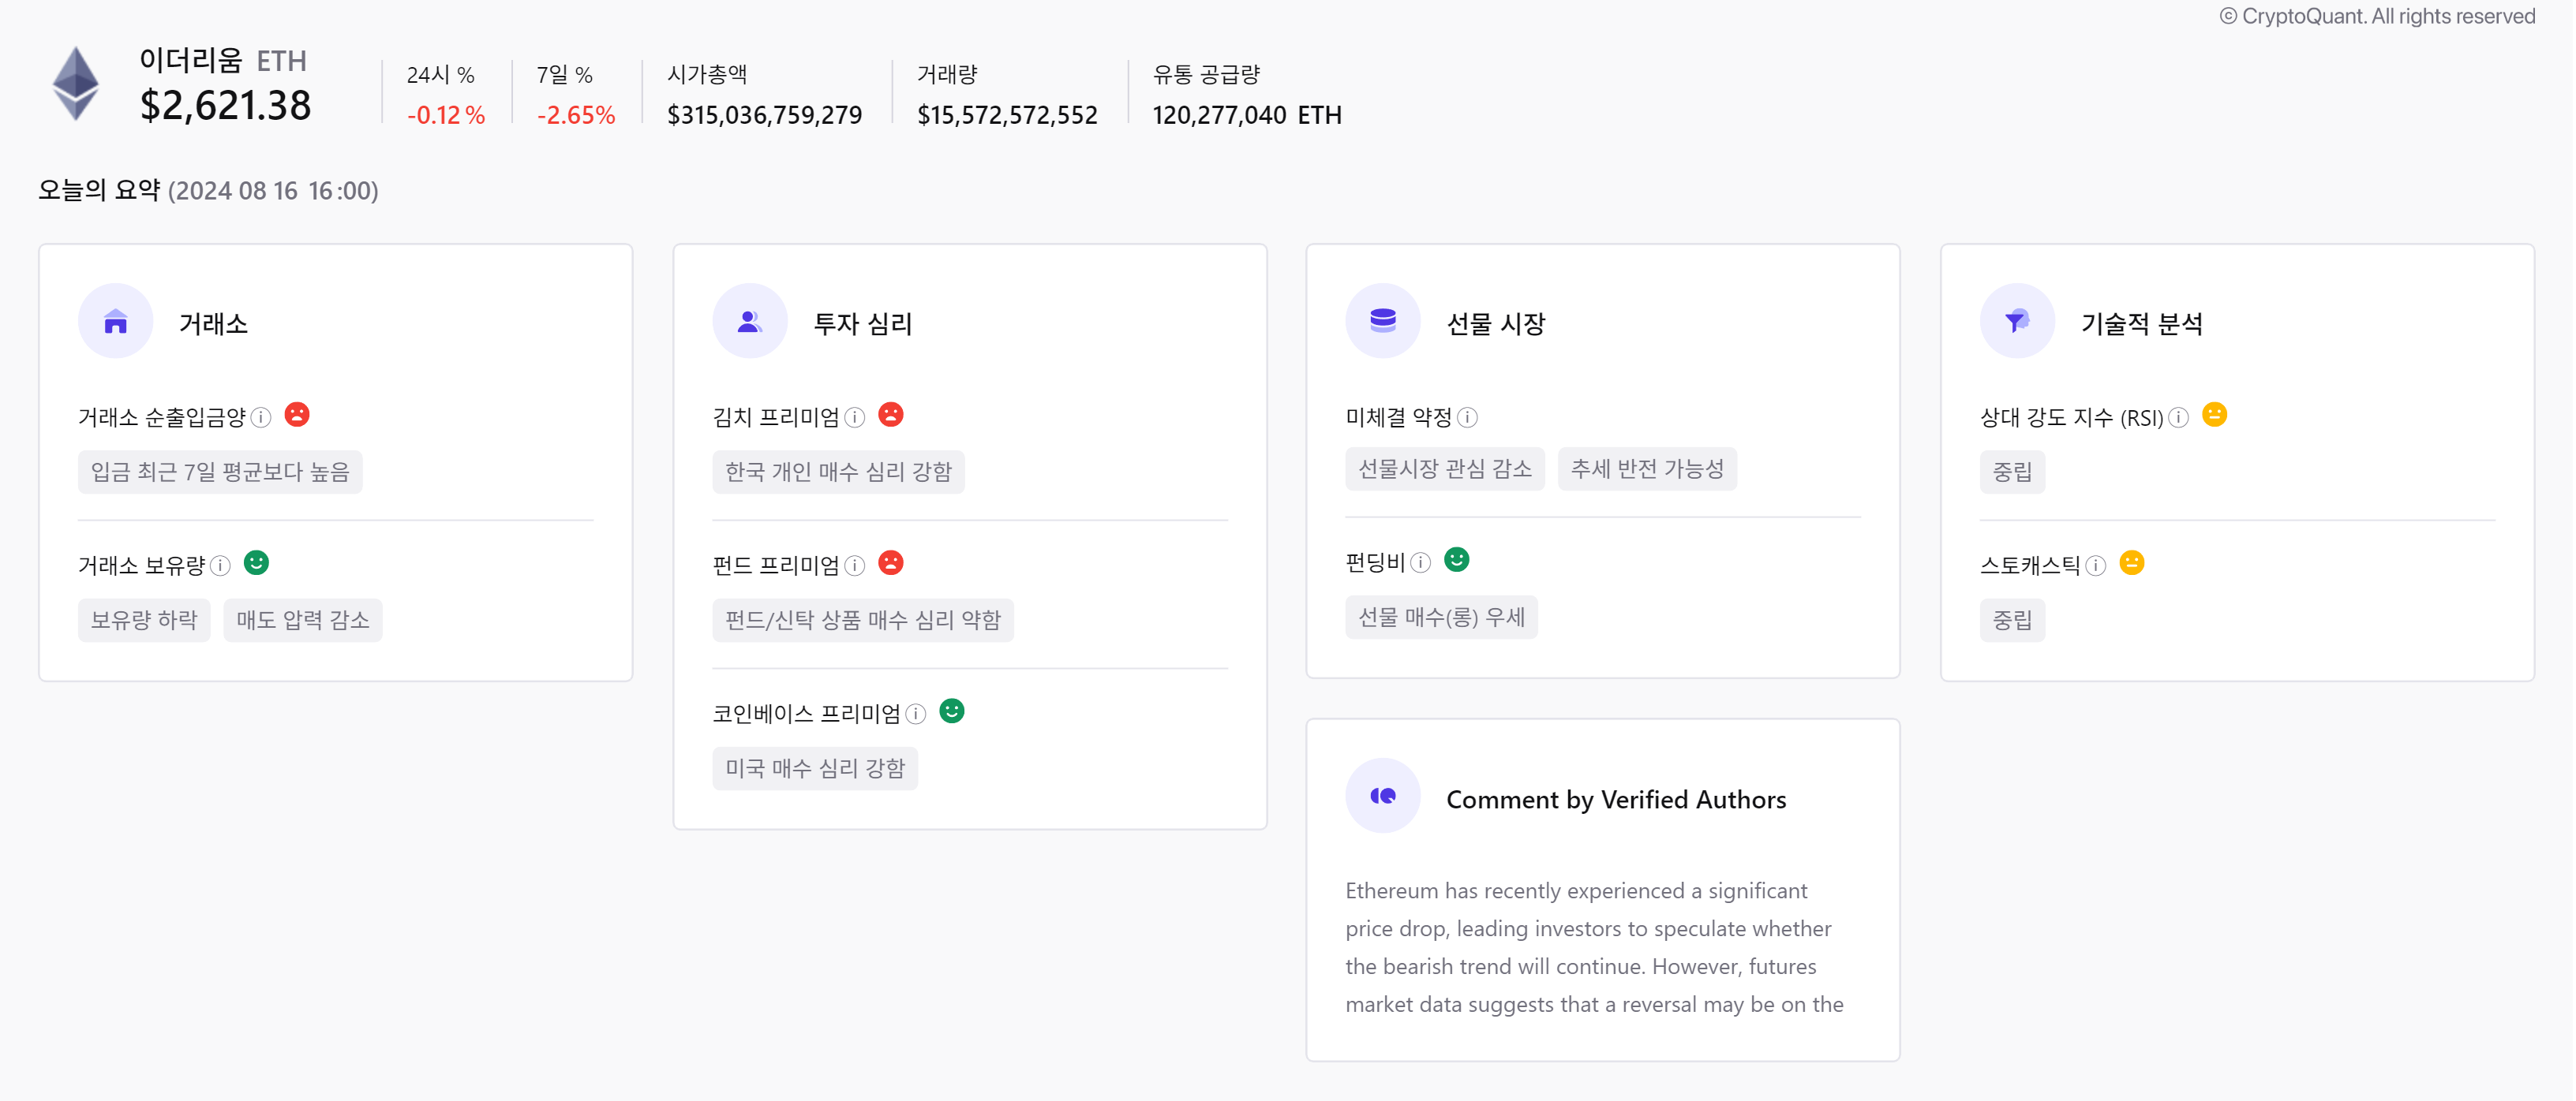
Task: Click the 코인베이스 프리미엄 label
Action: coord(807,715)
